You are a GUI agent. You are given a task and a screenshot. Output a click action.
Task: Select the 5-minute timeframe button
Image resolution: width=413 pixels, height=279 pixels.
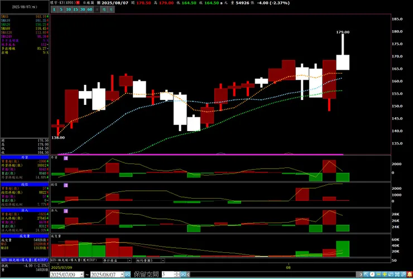coord(61,9)
